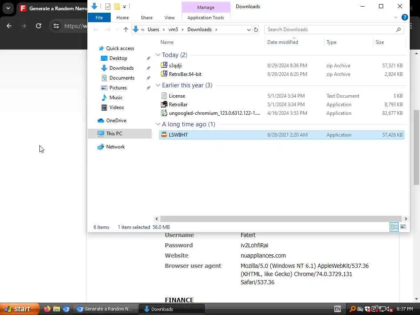The width and height of the screenshot is (420, 315).
Task: Select the License text document
Action: (x=177, y=96)
